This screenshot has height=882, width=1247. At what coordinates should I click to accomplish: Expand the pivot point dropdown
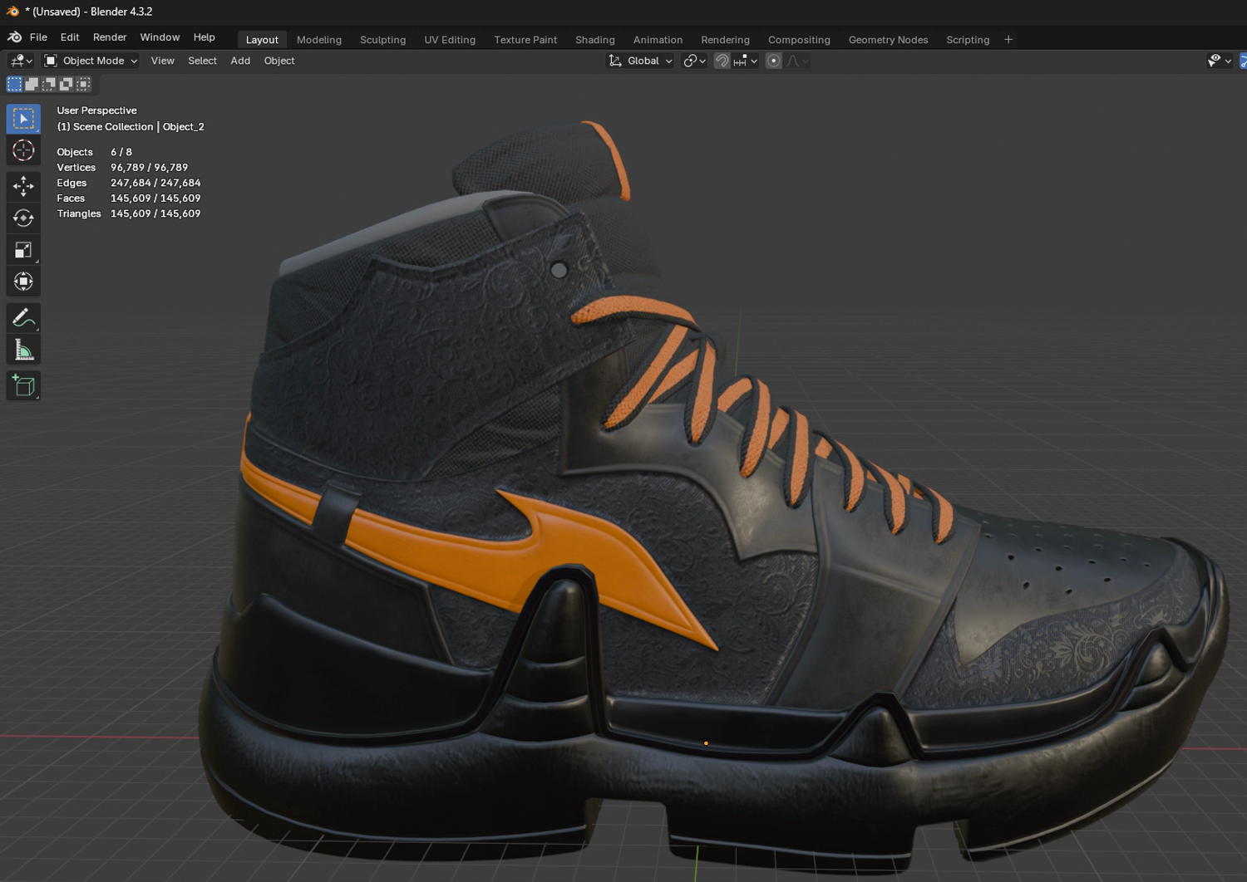(694, 61)
